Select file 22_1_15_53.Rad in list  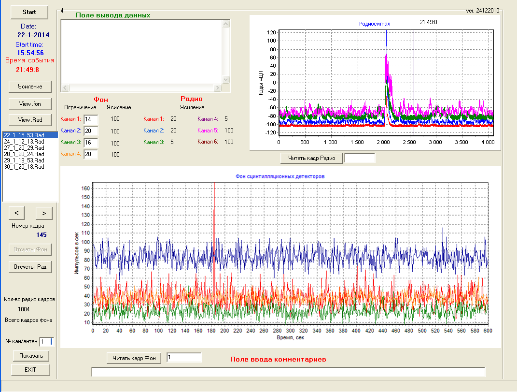pos(30,135)
